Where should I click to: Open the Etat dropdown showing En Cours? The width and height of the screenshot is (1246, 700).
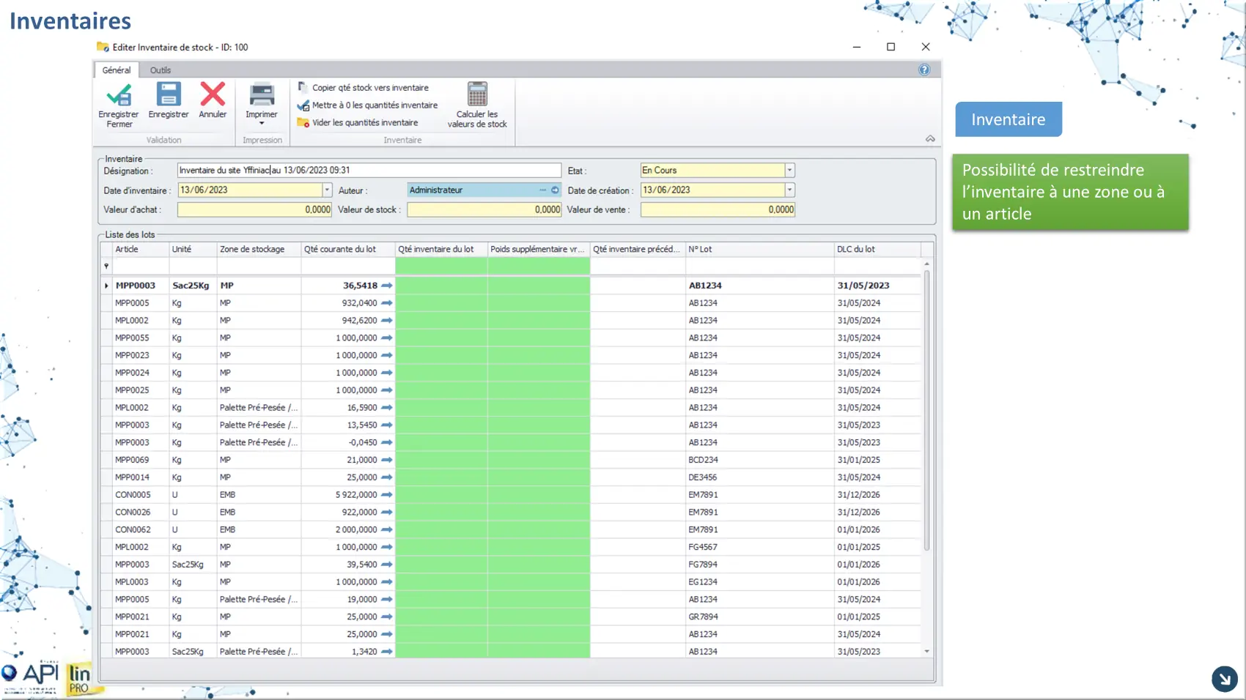click(789, 171)
